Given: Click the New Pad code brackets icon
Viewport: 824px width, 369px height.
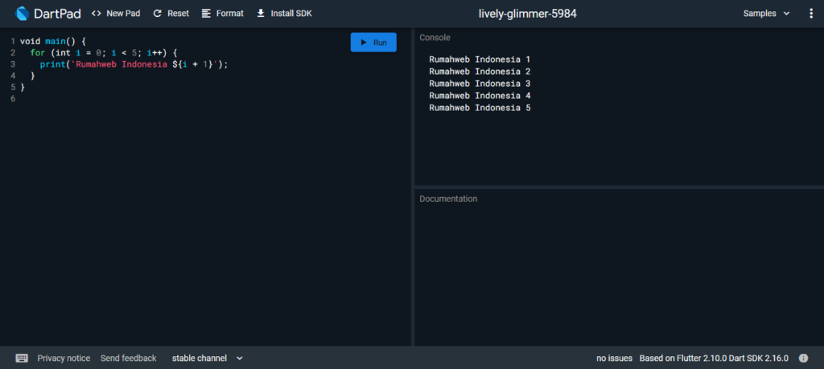Looking at the screenshot, I should (x=97, y=14).
